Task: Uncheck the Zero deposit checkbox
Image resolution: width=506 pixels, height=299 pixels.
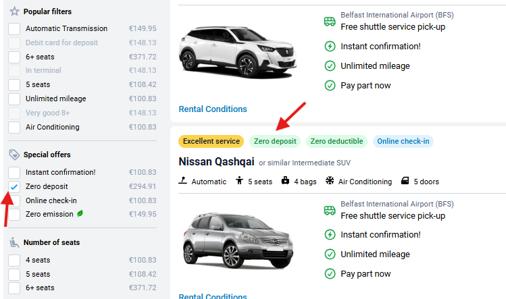Action: tap(14, 187)
